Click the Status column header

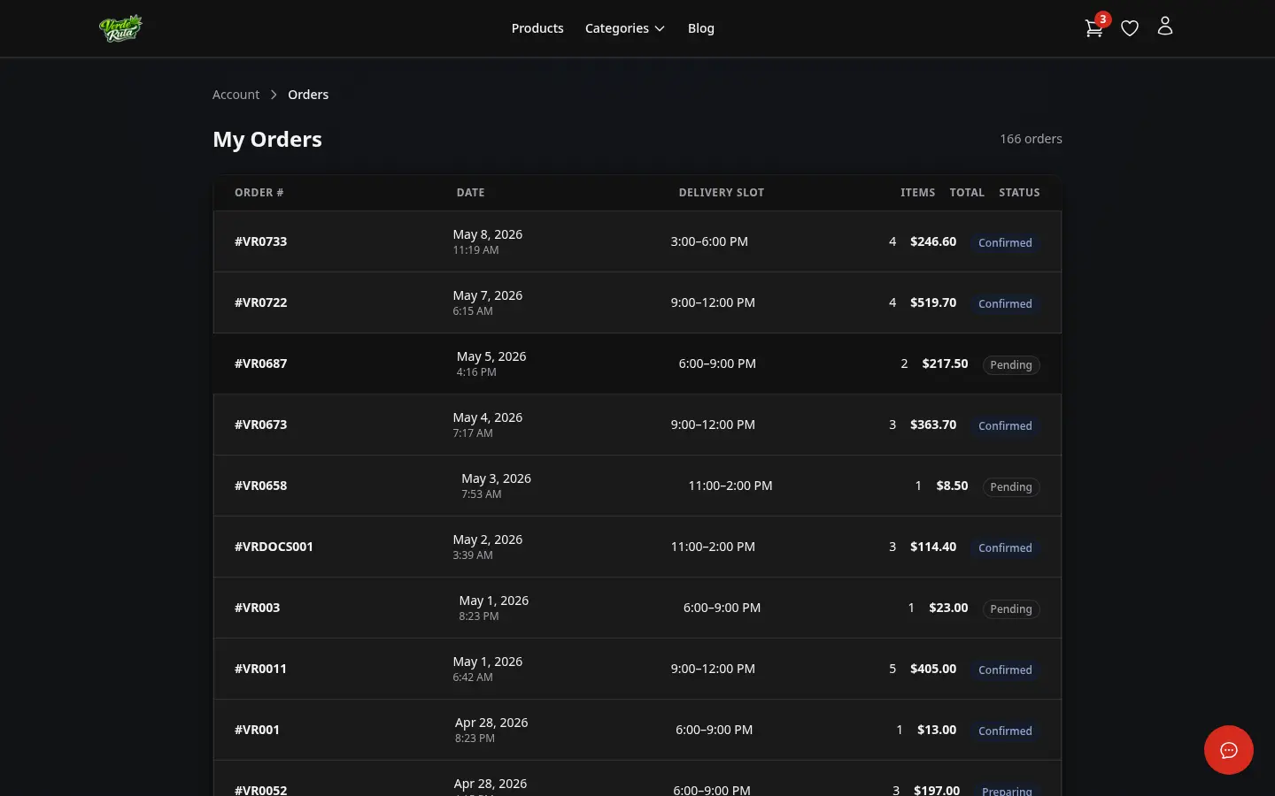(1019, 193)
